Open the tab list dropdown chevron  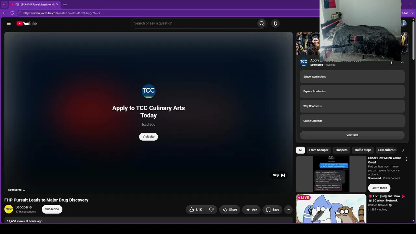click(x=4, y=5)
